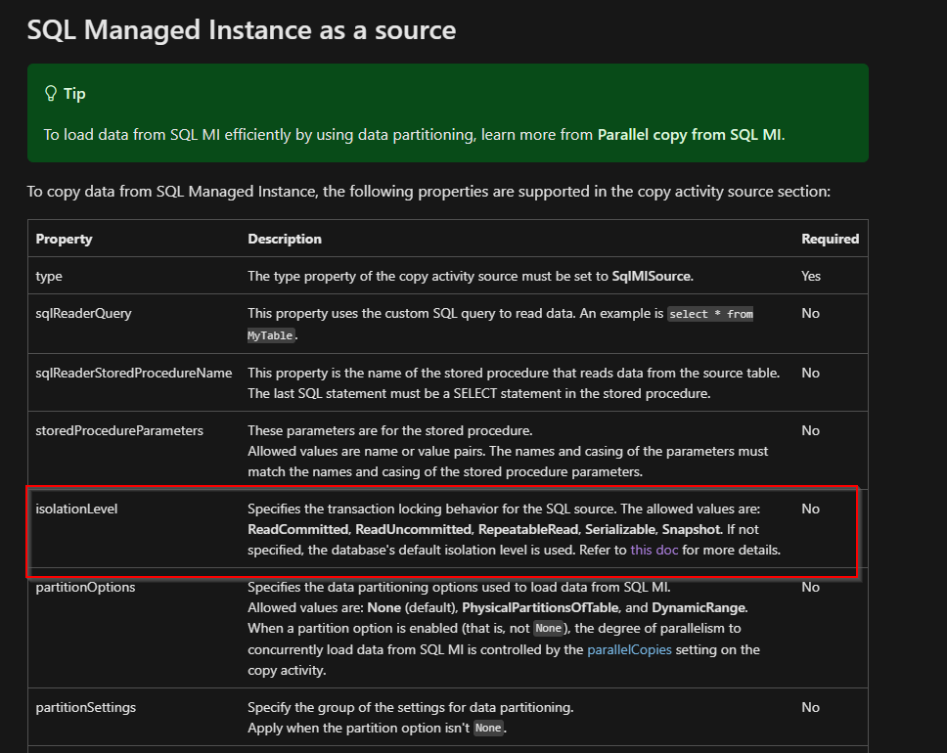This screenshot has width=947, height=753.
Task: Follow the parallelCopies link
Action: point(629,649)
